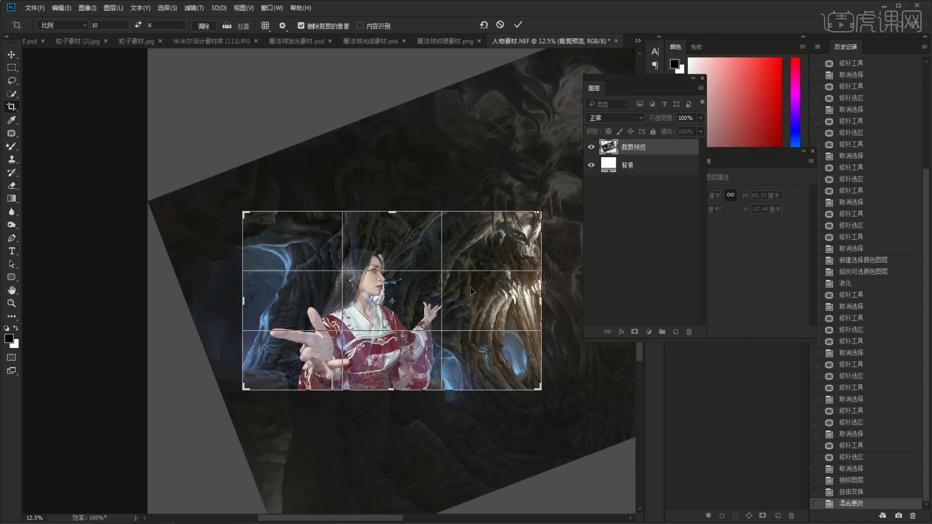The height and width of the screenshot is (524, 932).
Task: Switch to 魔法球发光素材.psd tab
Action: click(x=296, y=41)
